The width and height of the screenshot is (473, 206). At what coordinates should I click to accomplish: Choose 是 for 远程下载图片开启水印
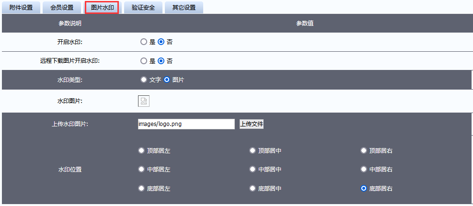[x=143, y=61]
